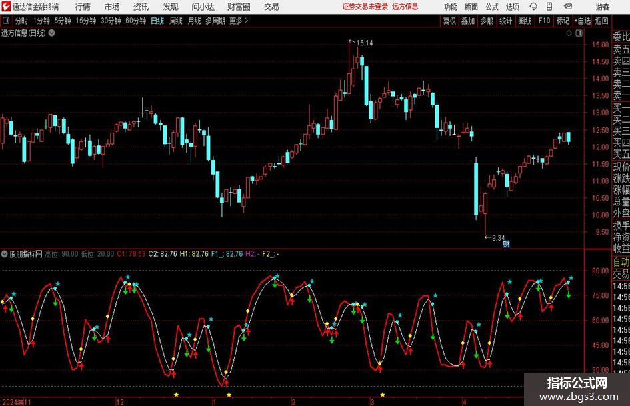
Task: Switch to 1分钟 period tab
Action: point(41,21)
